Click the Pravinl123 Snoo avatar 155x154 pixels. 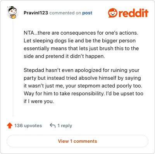point(12,12)
